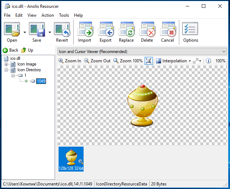Open the Icon and Cursor Viewer combo box

[x=142, y=52]
